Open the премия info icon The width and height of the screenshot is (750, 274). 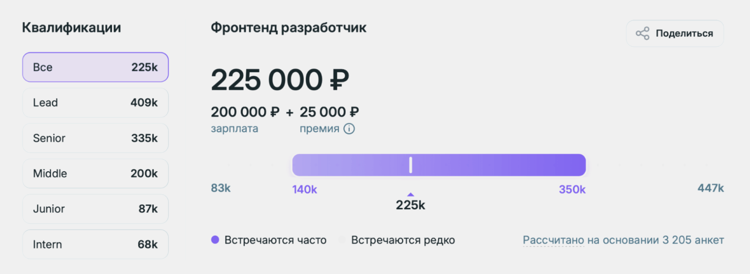pos(349,129)
